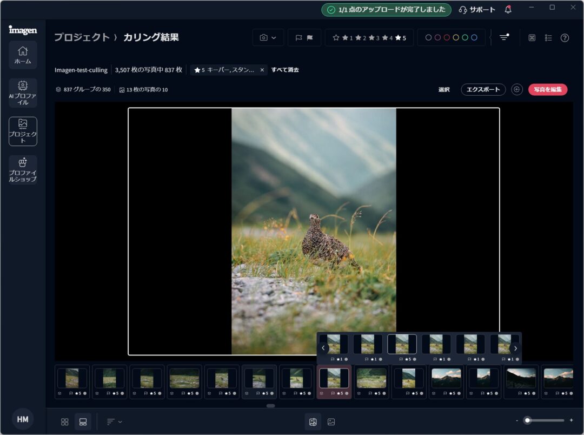584x435 pixels.
Task: Select single image view mode
Action: (331, 421)
